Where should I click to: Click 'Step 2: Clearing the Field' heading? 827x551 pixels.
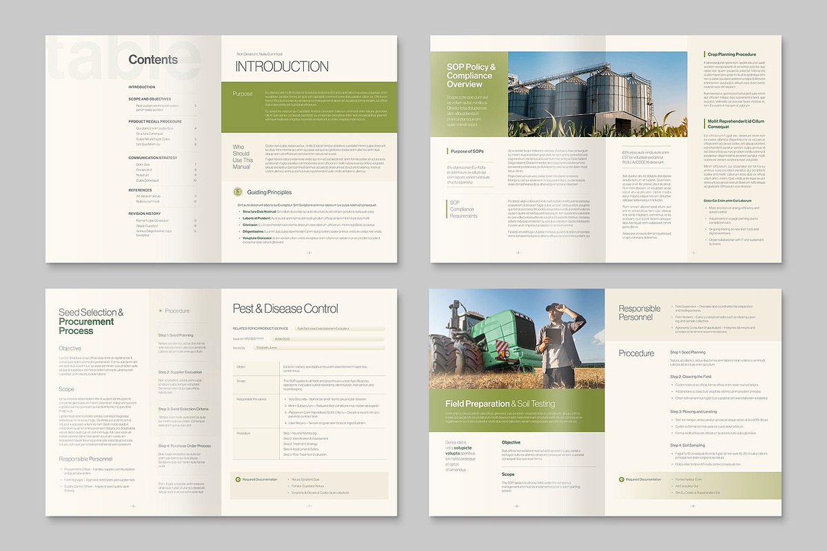click(691, 377)
